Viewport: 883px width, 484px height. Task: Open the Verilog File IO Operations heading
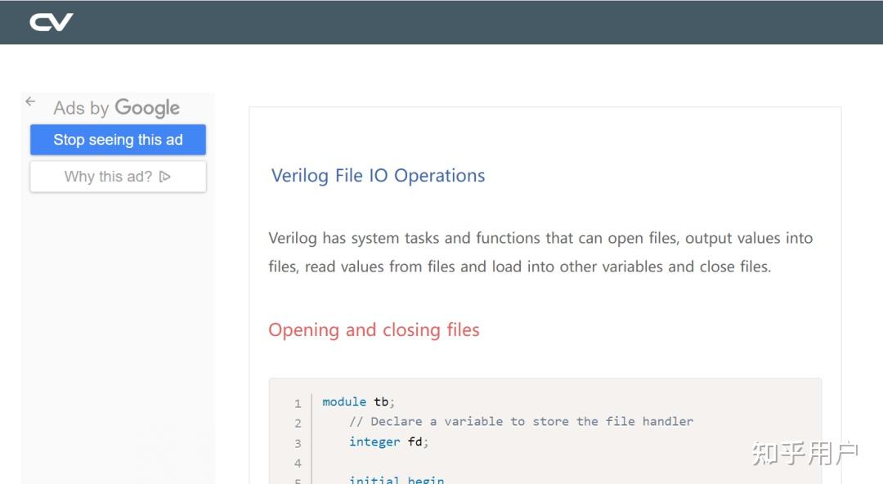pos(378,176)
